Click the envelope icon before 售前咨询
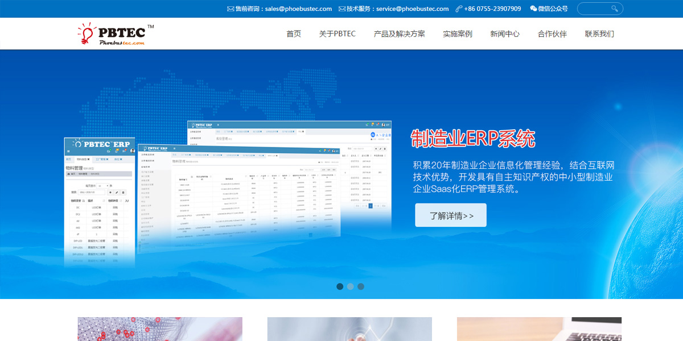Viewport: 683px width, 341px height. point(231,9)
